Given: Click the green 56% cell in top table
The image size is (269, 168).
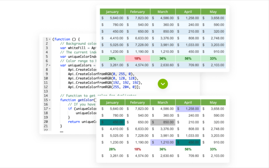Looking at the screenshot, I should click(x=188, y=59).
